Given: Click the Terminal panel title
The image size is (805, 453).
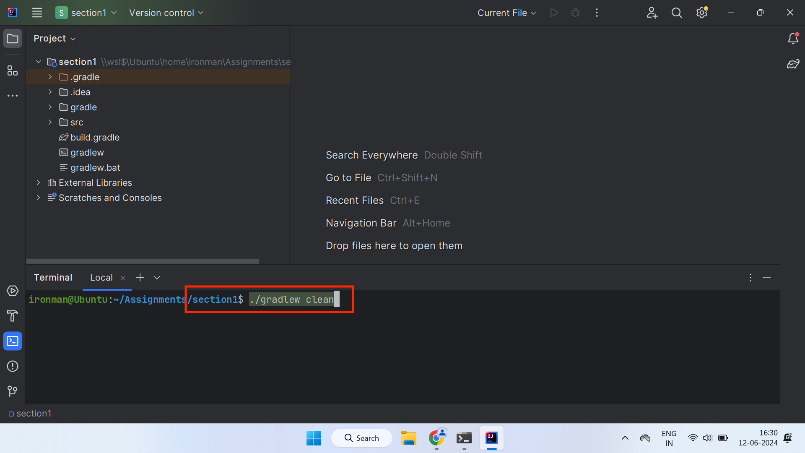Looking at the screenshot, I should pos(53,278).
